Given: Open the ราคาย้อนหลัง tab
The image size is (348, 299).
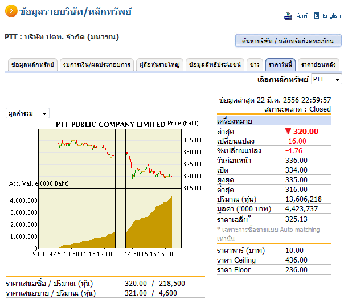Looking at the screenshot, I should pyautogui.click(x=318, y=64).
